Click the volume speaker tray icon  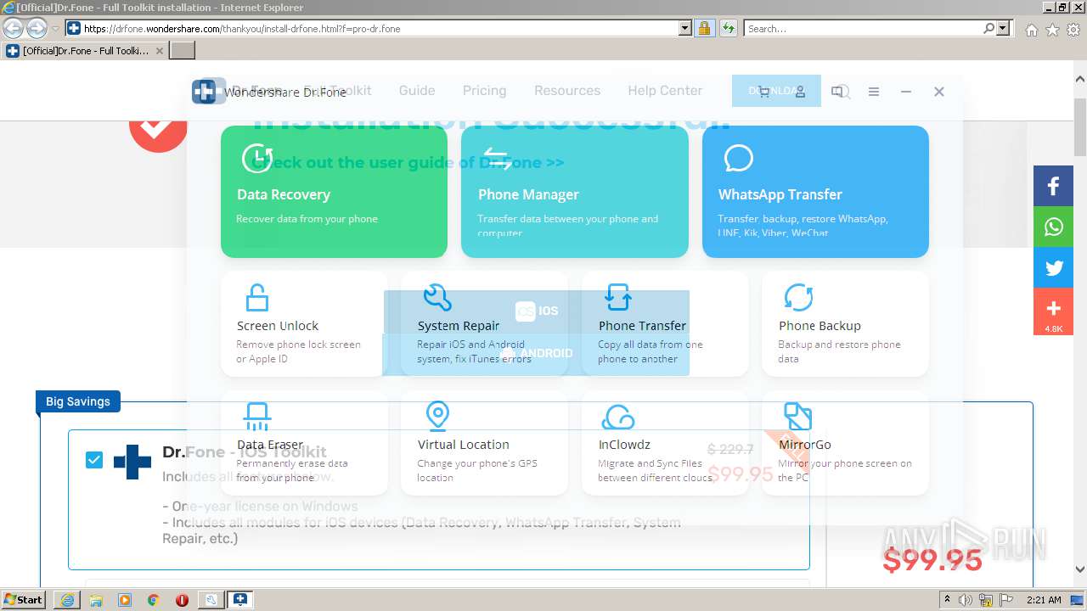click(x=966, y=600)
